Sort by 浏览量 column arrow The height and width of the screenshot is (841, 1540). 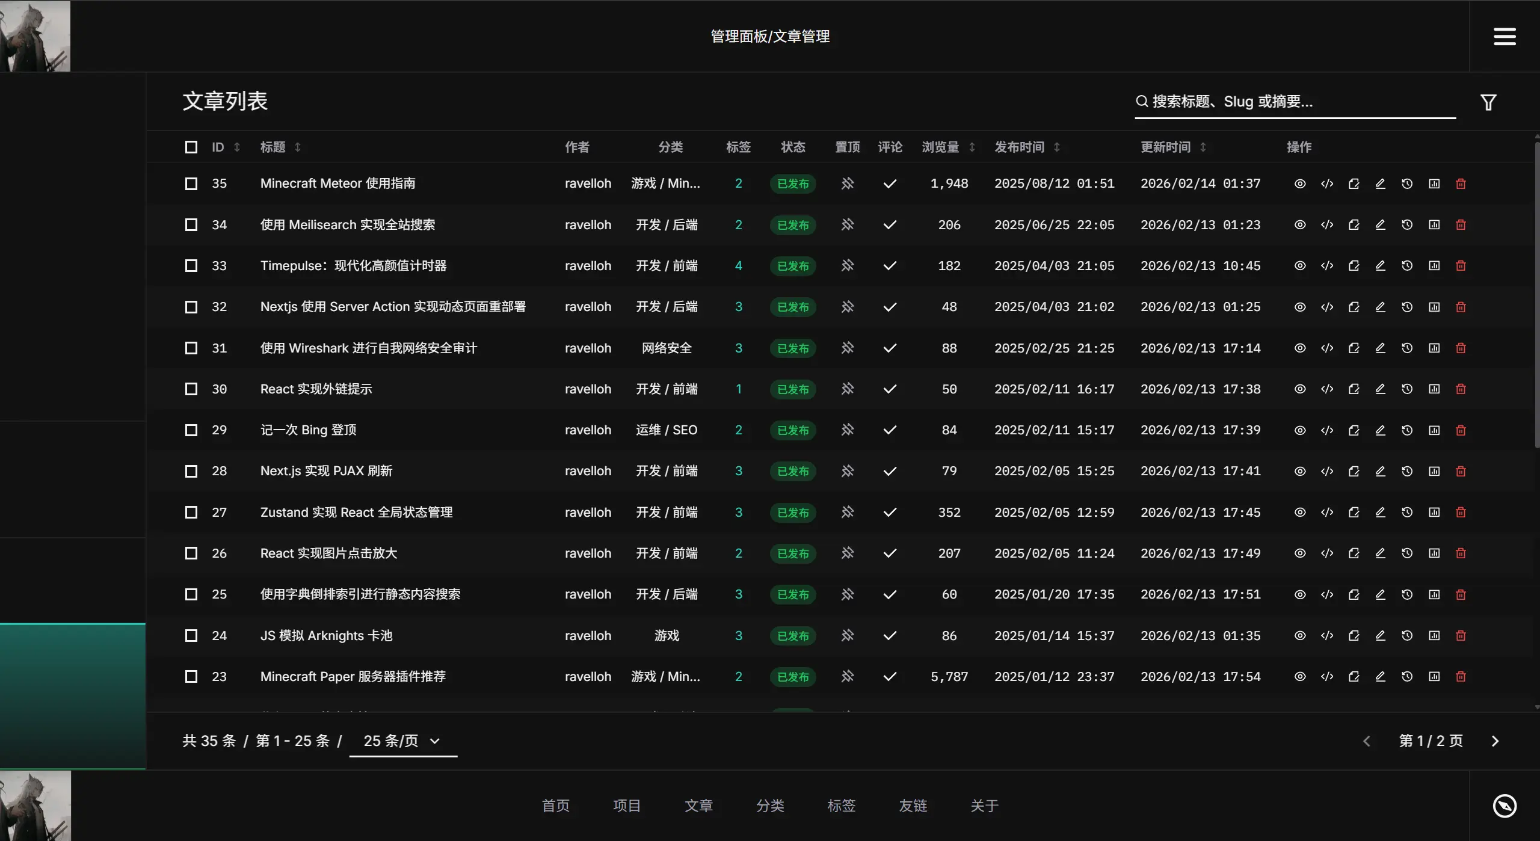(972, 147)
